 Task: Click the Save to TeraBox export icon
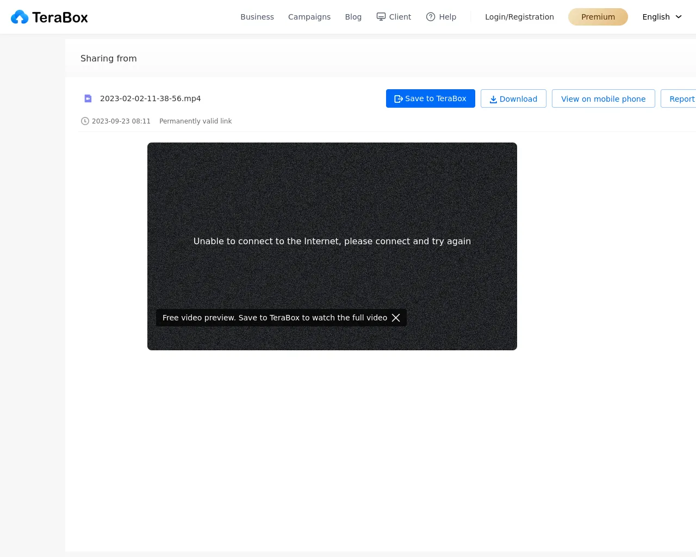click(398, 99)
